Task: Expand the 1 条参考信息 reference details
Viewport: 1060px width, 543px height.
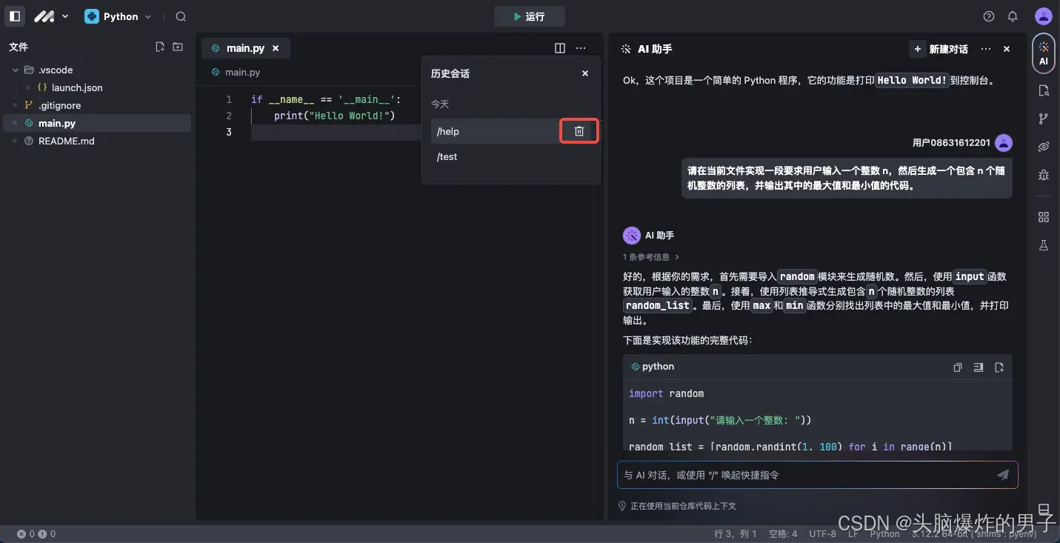Action: (x=650, y=257)
